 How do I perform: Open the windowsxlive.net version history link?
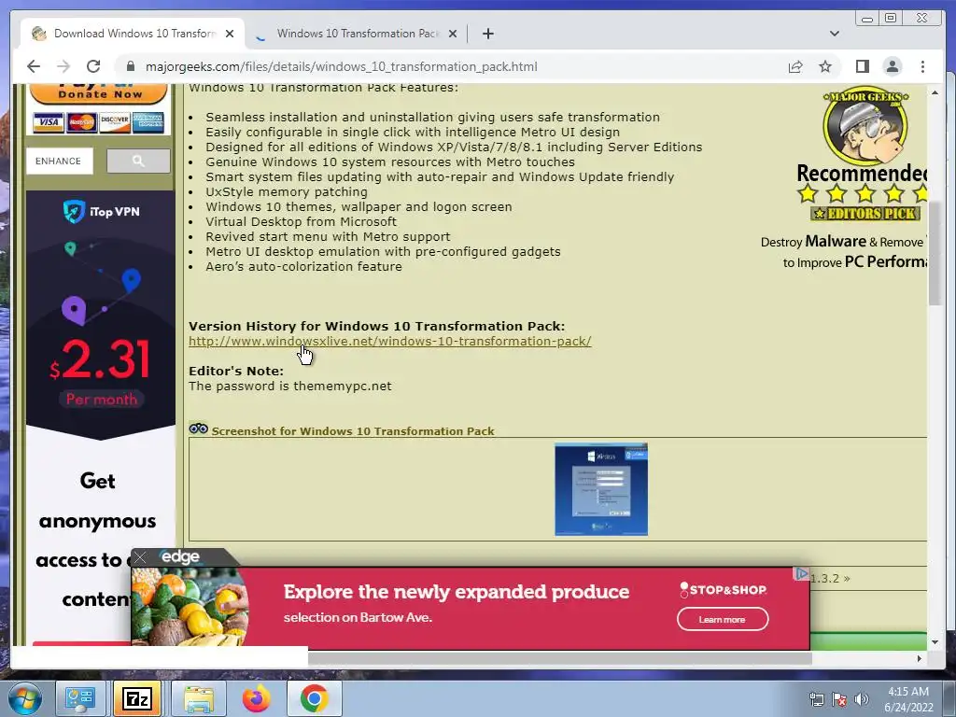[x=389, y=342]
